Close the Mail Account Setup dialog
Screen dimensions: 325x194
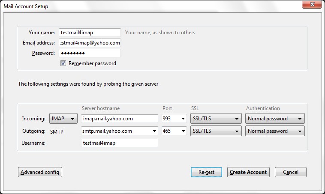pyautogui.click(x=312, y=5)
